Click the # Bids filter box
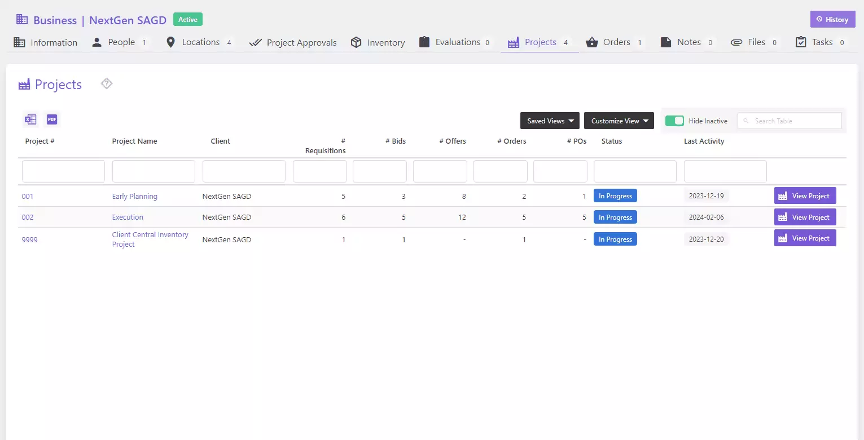This screenshot has width=864, height=440. pos(380,171)
